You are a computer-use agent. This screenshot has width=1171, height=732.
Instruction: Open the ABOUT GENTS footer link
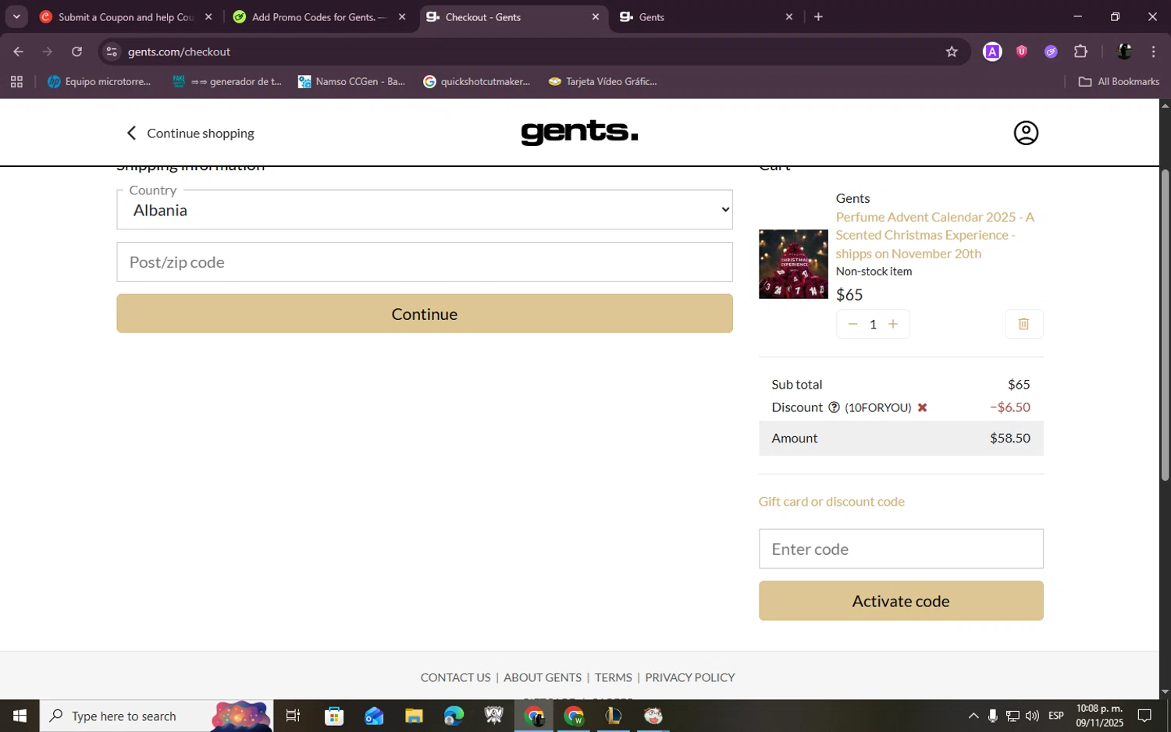pyautogui.click(x=543, y=677)
